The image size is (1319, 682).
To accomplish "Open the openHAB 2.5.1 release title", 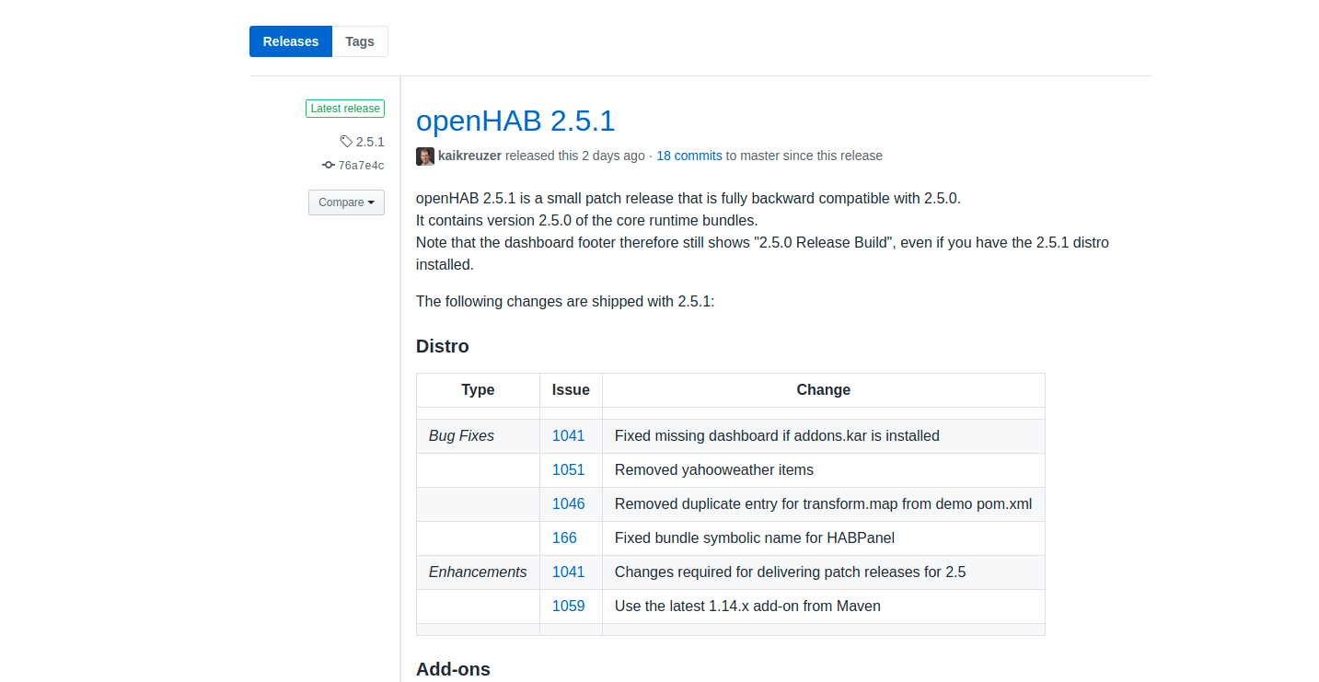I will tap(515, 121).
